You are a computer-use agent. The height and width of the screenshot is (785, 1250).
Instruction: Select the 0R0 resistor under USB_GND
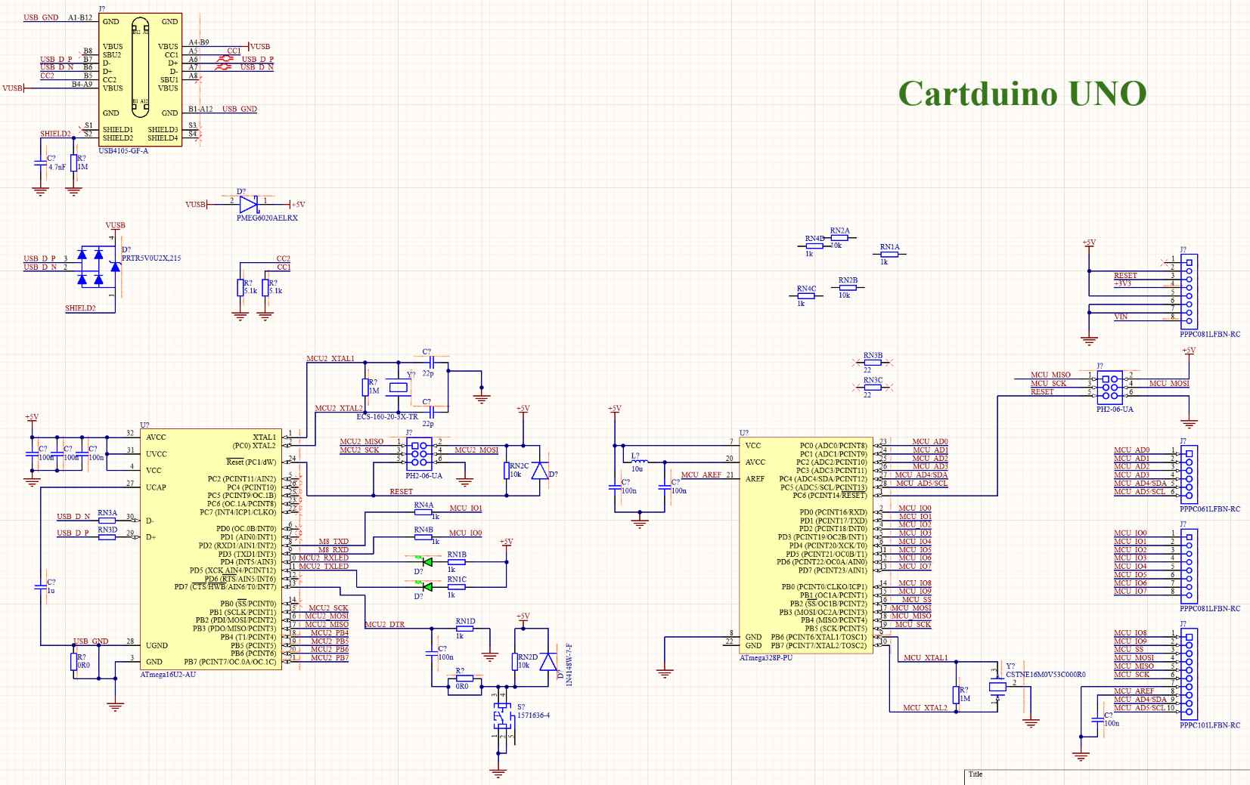click(74, 663)
